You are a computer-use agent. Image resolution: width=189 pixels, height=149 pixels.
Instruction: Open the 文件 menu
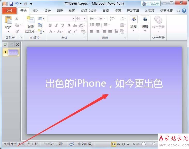tap(9, 11)
